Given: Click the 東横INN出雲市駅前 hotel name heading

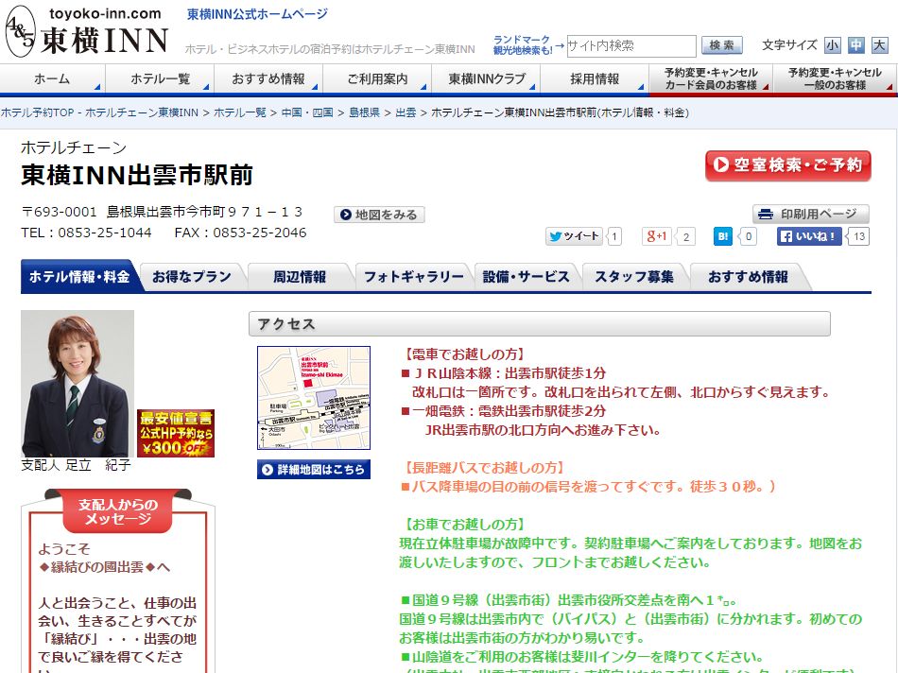Looking at the screenshot, I should tap(137, 175).
